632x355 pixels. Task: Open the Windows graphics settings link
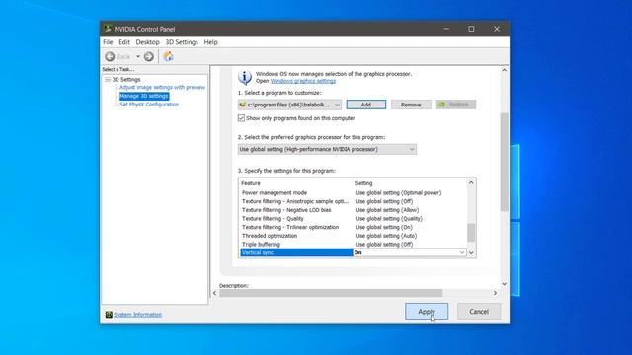[x=303, y=81]
